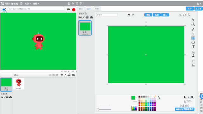Click the 添加 add button

click(x=157, y=15)
